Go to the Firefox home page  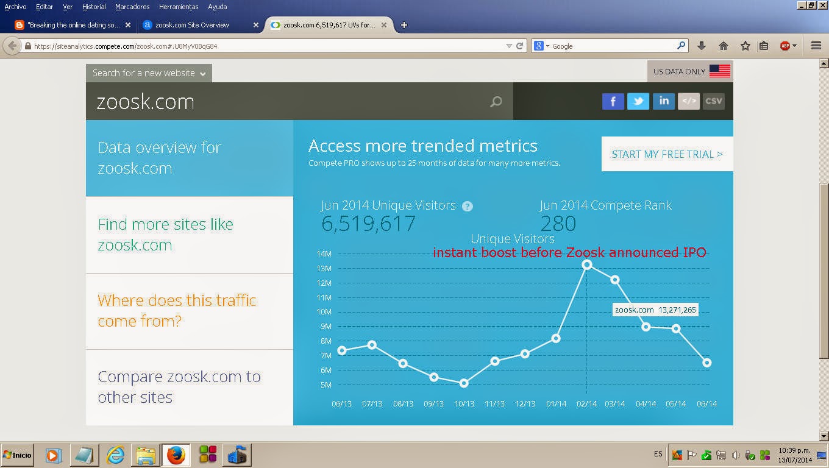click(724, 46)
